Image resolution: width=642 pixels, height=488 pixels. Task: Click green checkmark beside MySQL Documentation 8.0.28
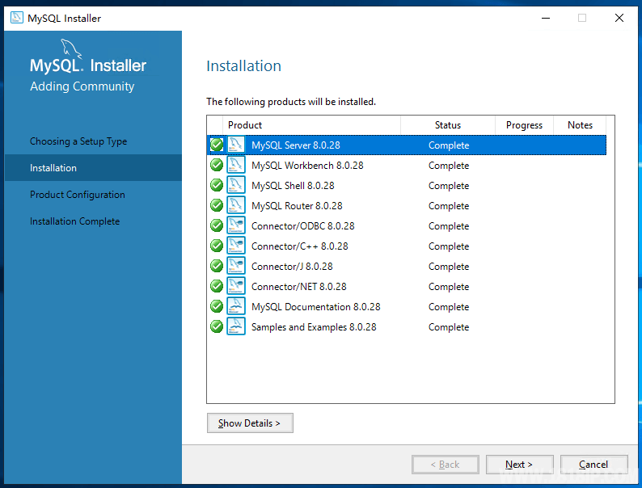[217, 306]
